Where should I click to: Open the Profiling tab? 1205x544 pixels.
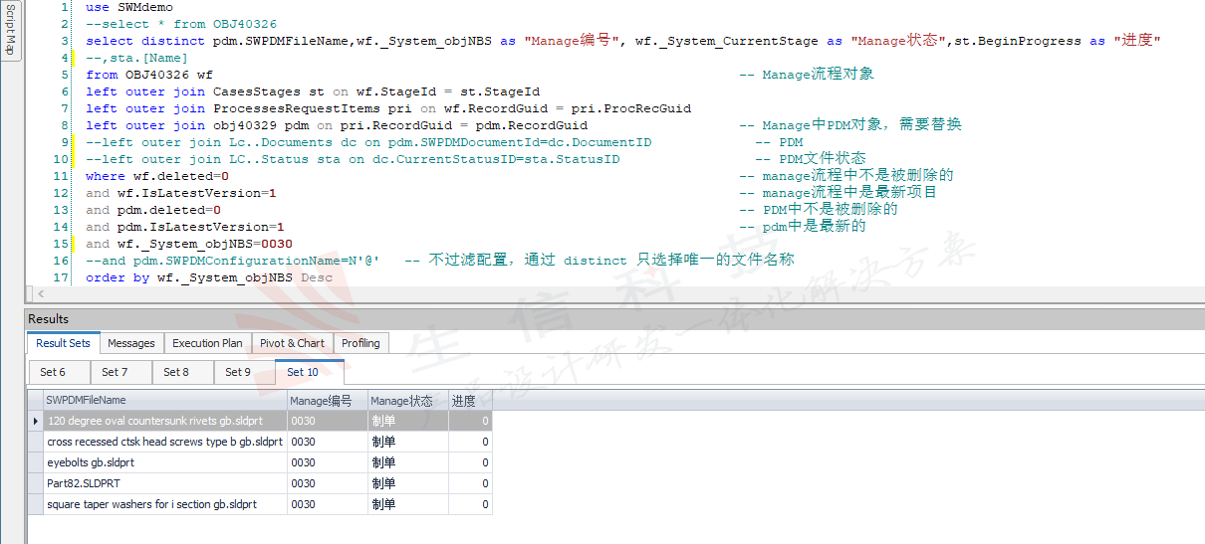(x=361, y=343)
